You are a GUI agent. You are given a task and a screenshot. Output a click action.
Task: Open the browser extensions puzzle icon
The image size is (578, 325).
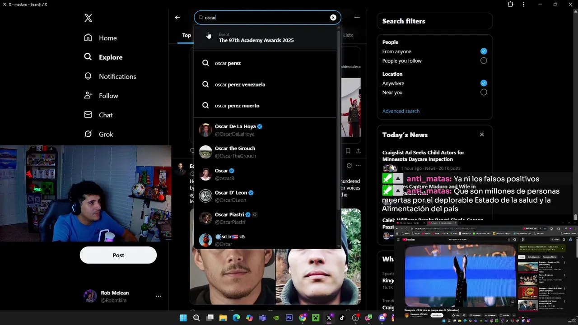point(510,4)
